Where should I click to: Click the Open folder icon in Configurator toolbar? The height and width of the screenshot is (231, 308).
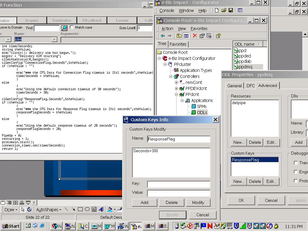click(x=224, y=10)
